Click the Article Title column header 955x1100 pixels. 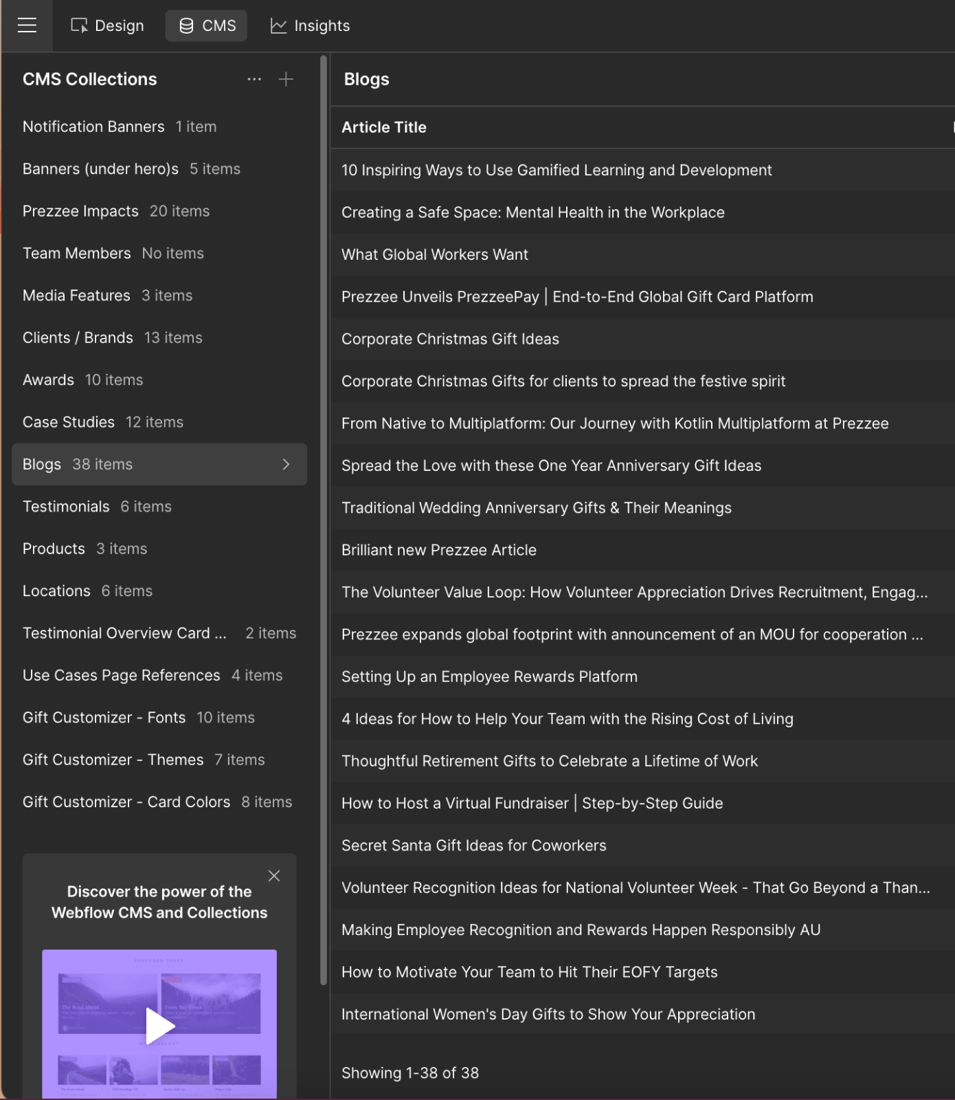[x=384, y=127]
